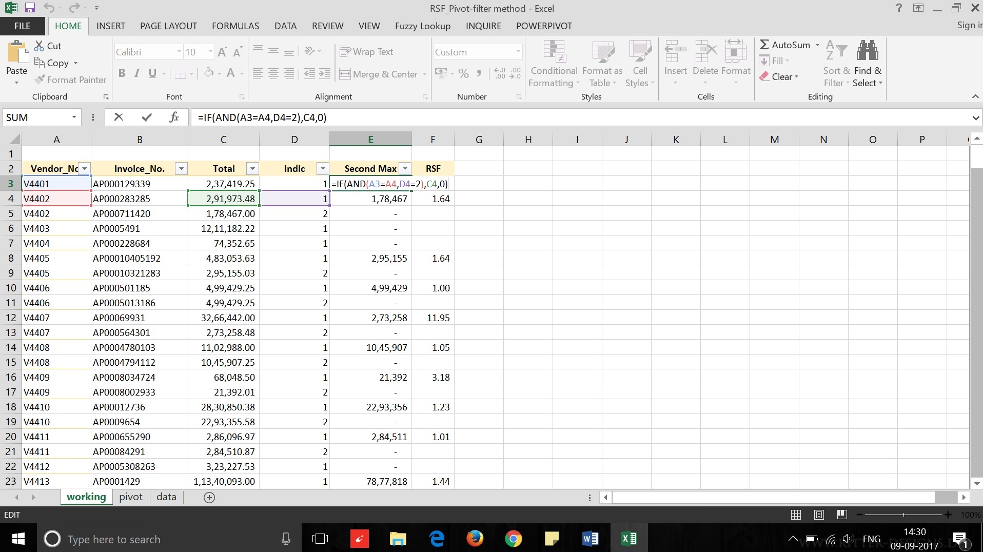Click the Copy icon
Screen dimensions: 983x552
coord(40,63)
